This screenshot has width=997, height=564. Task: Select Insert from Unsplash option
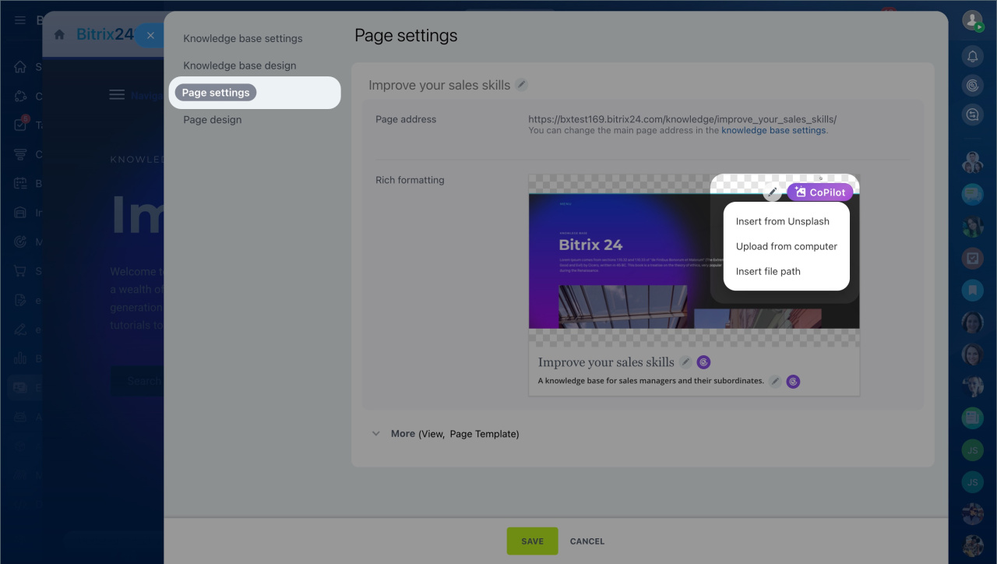click(782, 221)
